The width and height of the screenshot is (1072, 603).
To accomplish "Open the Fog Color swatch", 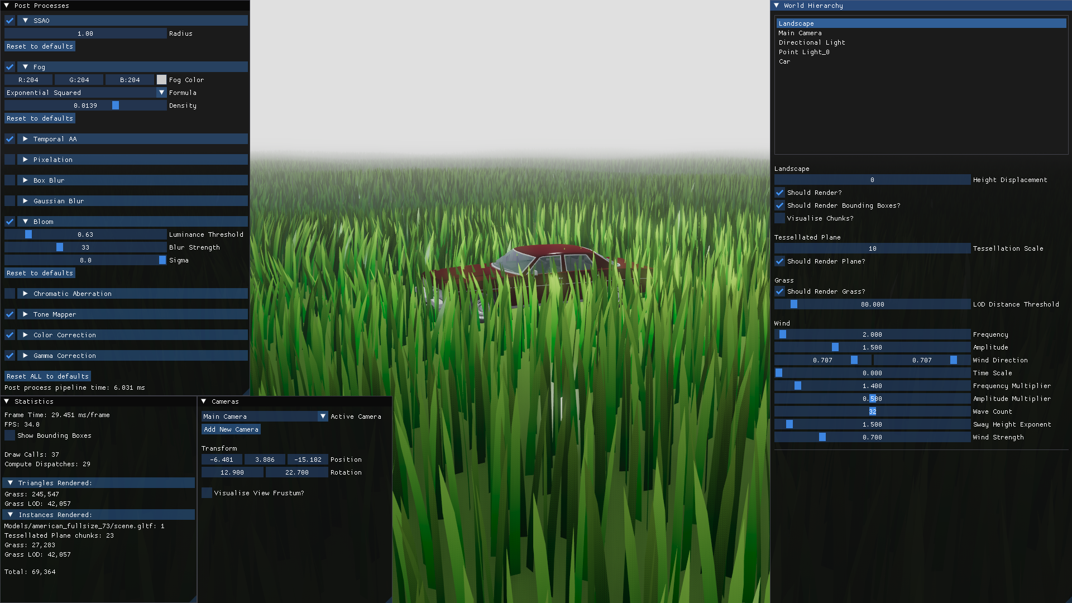I will [x=161, y=80].
